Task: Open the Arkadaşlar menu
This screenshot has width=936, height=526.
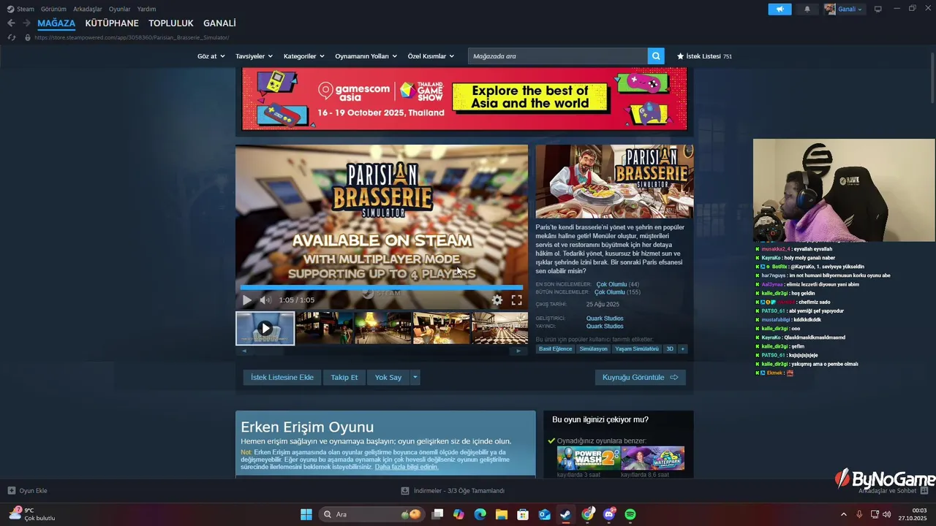Action: coord(88,9)
